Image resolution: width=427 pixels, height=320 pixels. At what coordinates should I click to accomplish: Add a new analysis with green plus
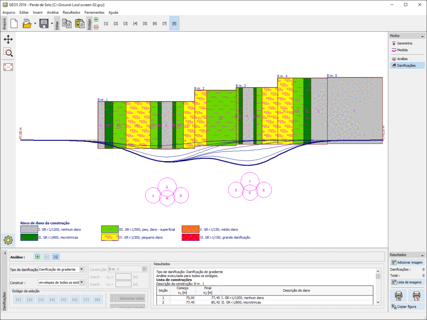(38, 257)
